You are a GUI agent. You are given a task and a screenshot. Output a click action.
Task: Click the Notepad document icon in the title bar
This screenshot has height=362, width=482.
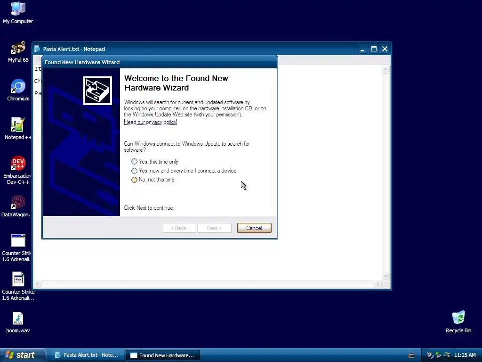37,49
